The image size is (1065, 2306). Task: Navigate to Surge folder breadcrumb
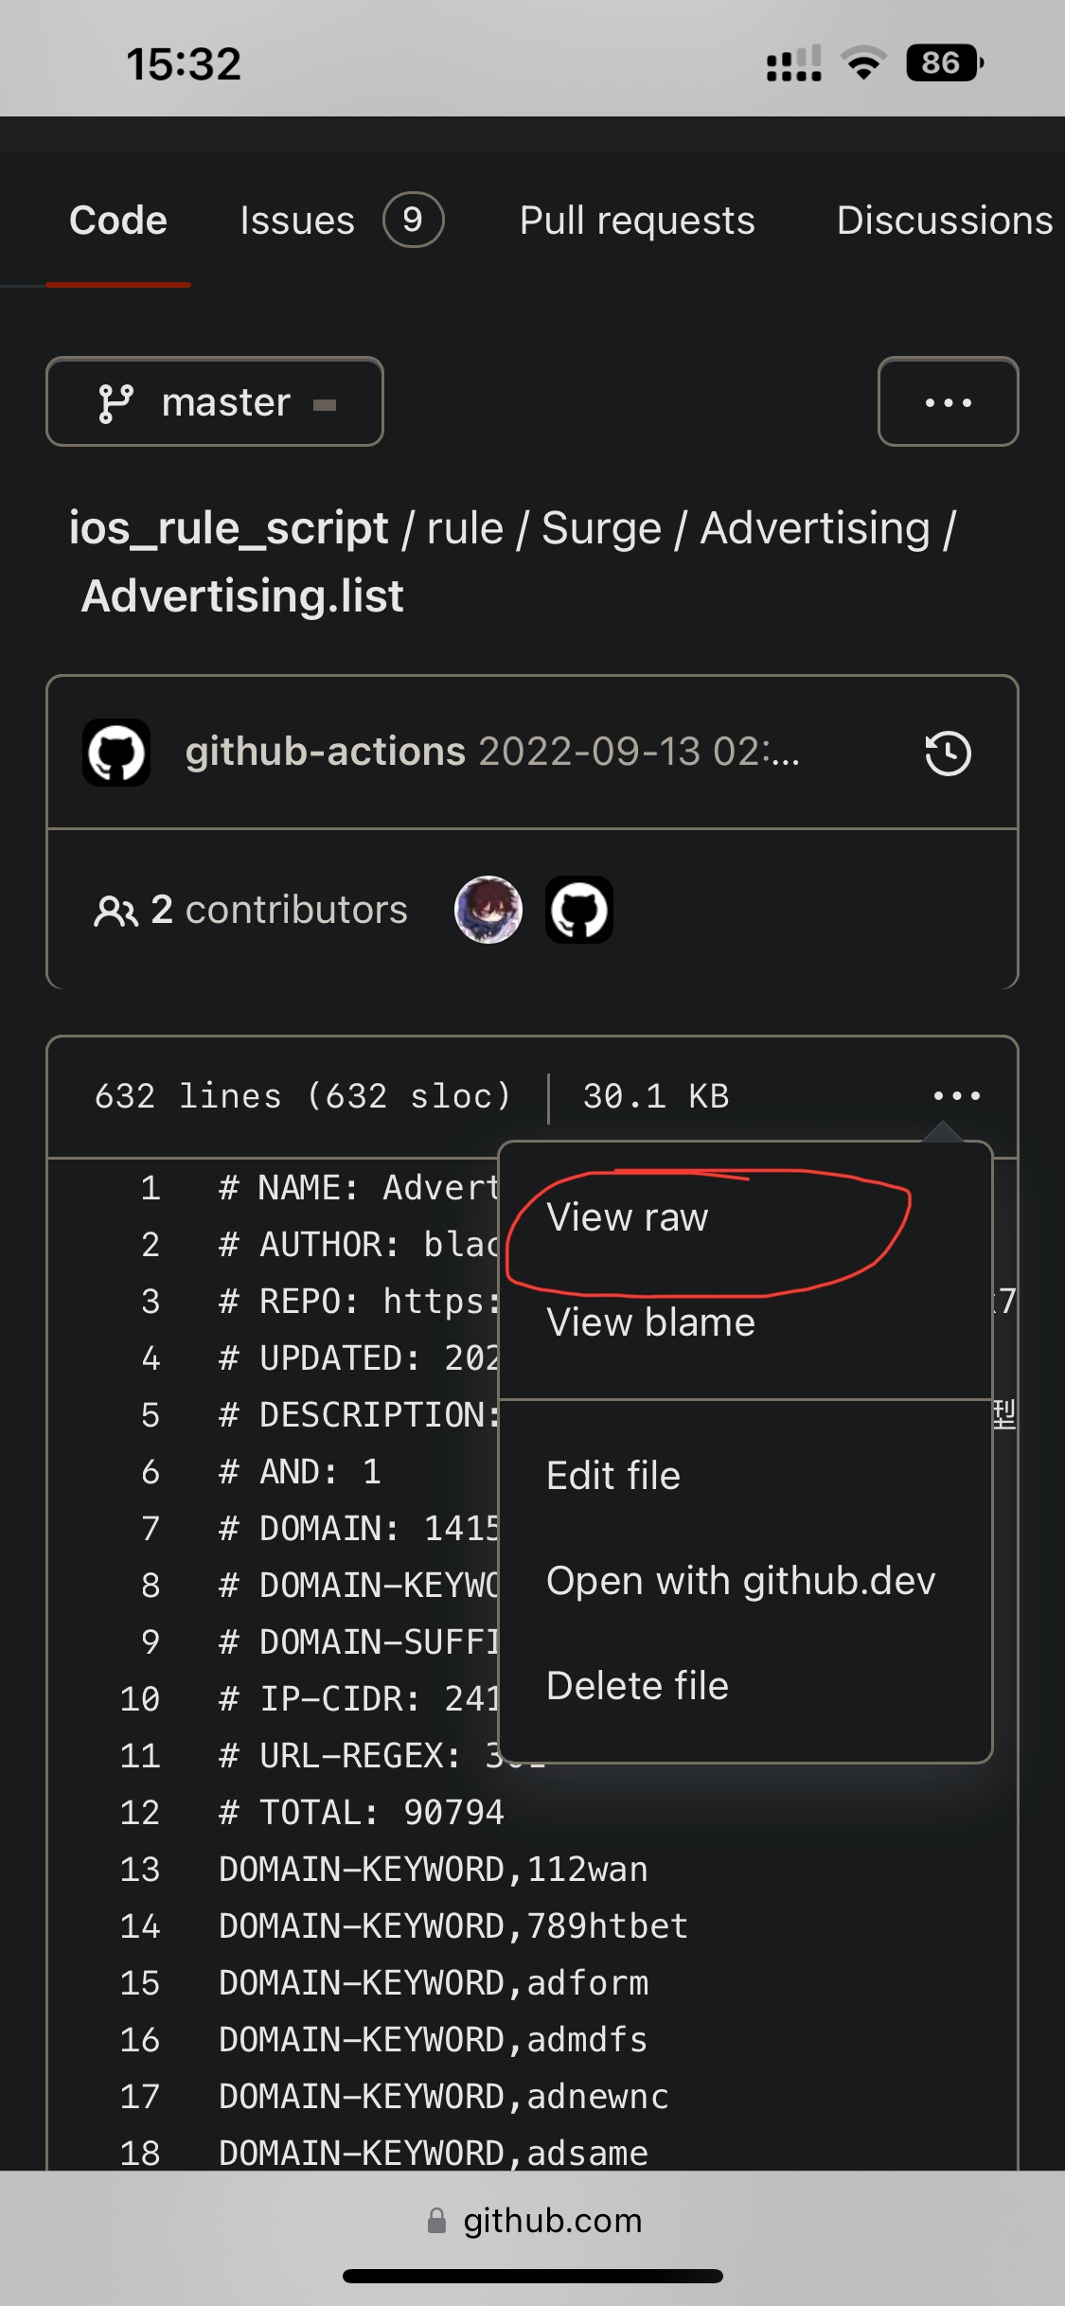[601, 528]
